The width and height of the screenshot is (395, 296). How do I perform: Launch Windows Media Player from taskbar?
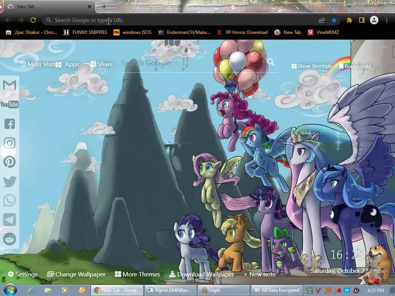click(65, 290)
